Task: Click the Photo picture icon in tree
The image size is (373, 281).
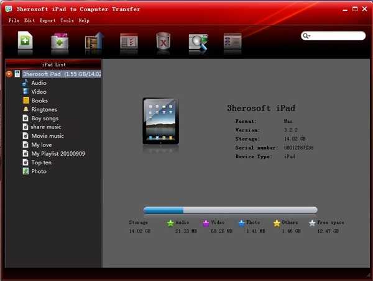Action: pos(25,171)
